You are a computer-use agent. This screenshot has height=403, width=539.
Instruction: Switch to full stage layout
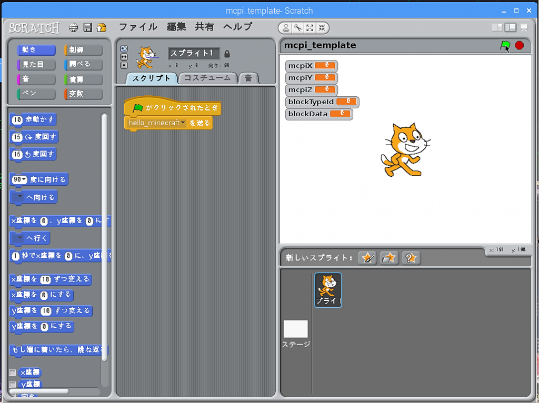click(511, 27)
